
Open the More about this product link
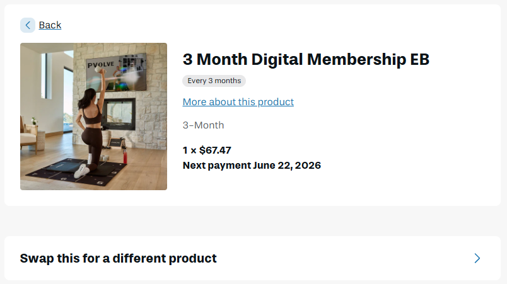click(238, 102)
